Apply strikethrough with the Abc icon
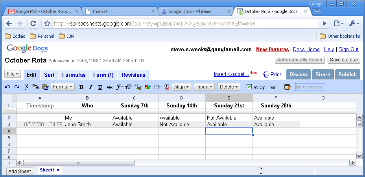Screen dimensions: 365x177 pos(109,87)
